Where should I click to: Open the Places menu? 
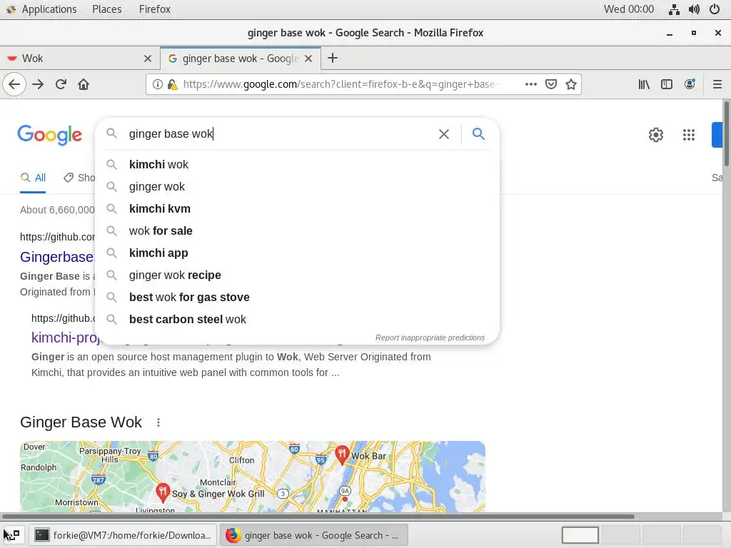[x=107, y=9]
